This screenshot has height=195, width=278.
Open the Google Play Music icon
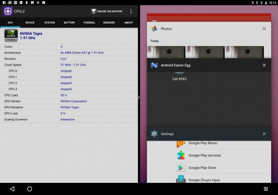pyautogui.click(x=181, y=144)
